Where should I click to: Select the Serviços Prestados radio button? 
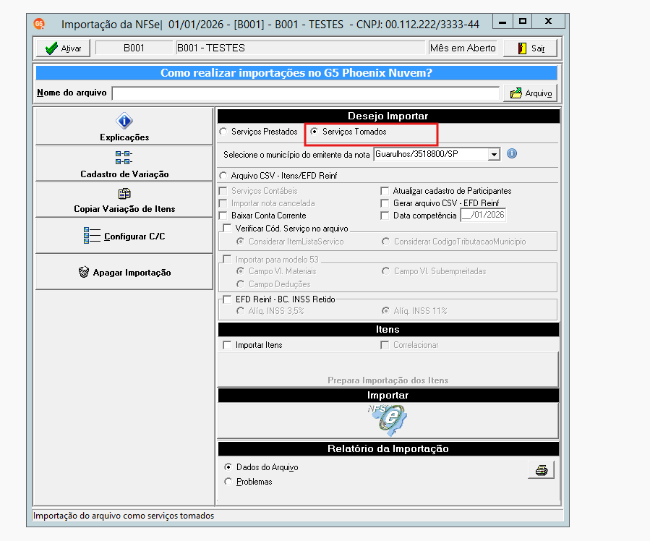point(223,132)
